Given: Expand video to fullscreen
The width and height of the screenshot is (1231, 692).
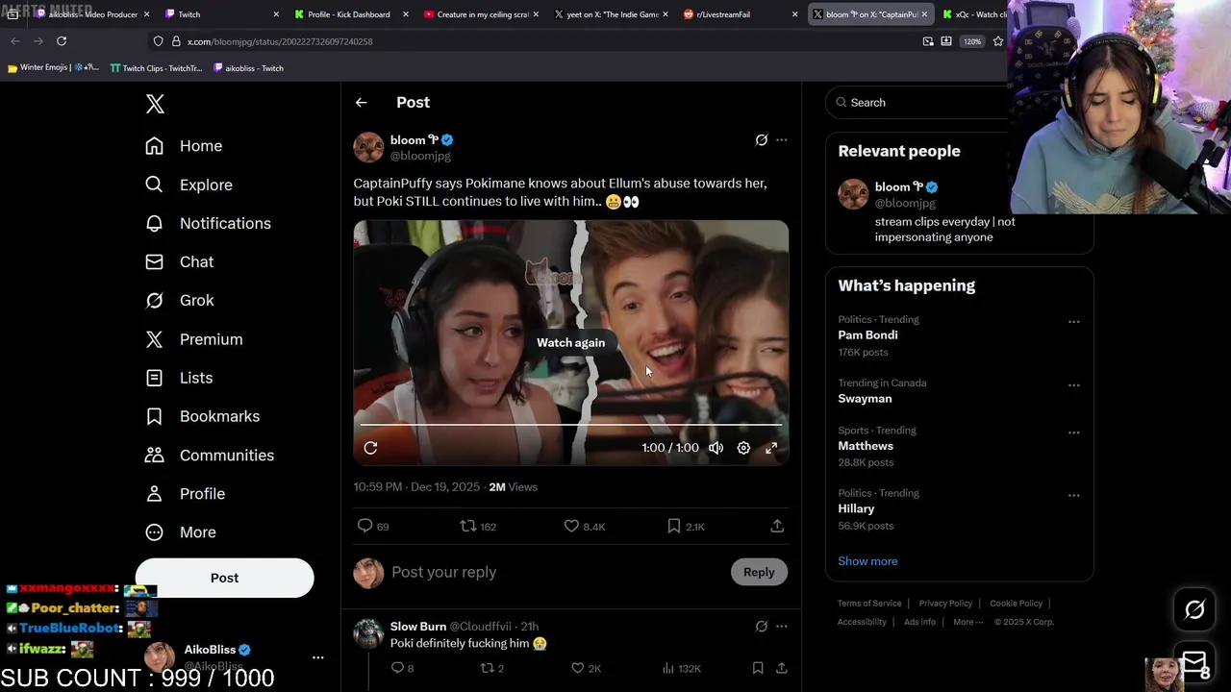Looking at the screenshot, I should click(771, 448).
